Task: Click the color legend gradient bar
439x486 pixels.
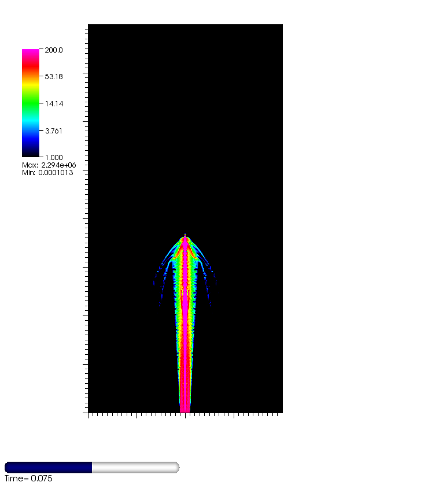Action: click(31, 103)
